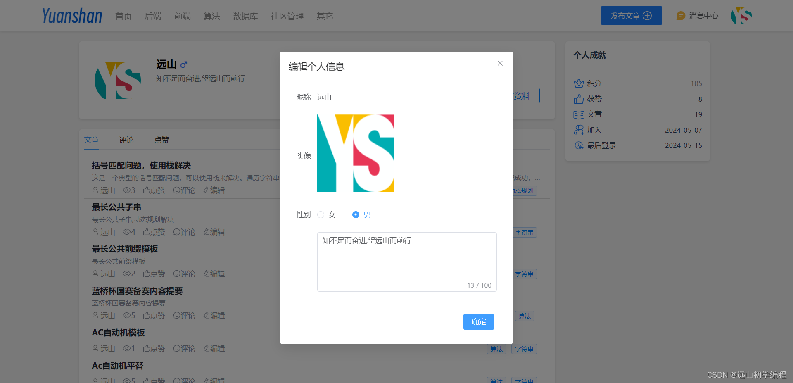Click 算法 tag on 蓝桥杯国赛备赛内容提要 row
This screenshot has height=383, width=793.
(525, 316)
